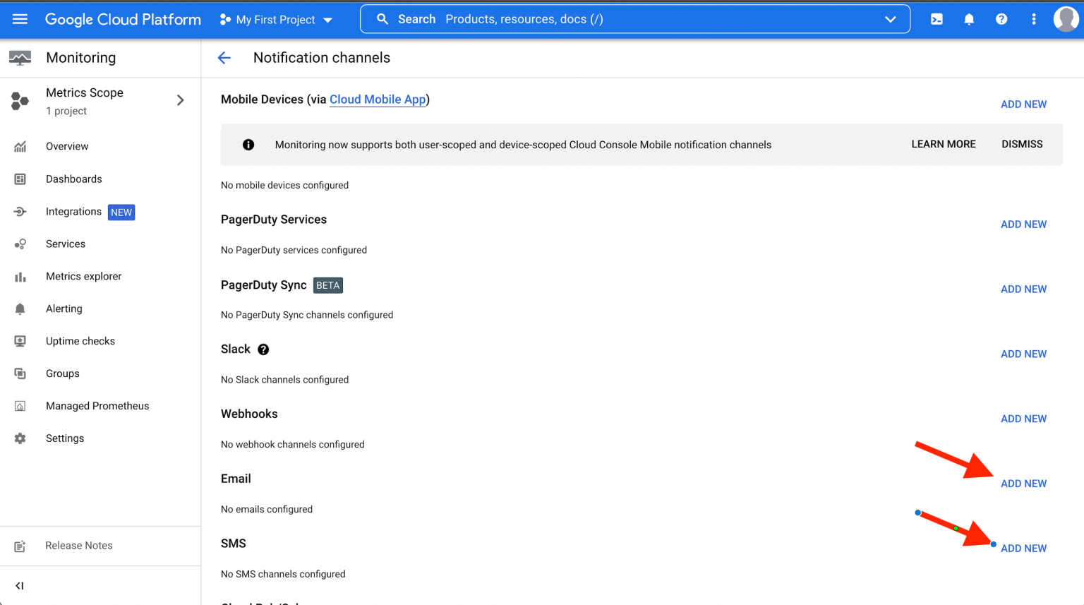The image size is (1084, 605).
Task: Click "No Slack channels configured" text
Action: pos(284,380)
